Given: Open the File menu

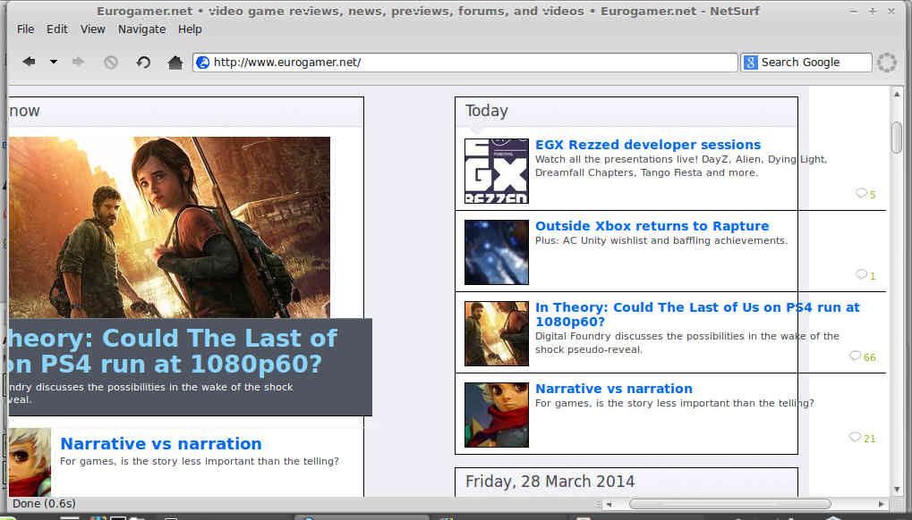Looking at the screenshot, I should point(26,29).
